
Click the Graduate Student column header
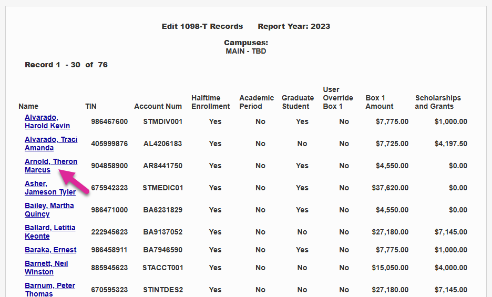pos(298,102)
